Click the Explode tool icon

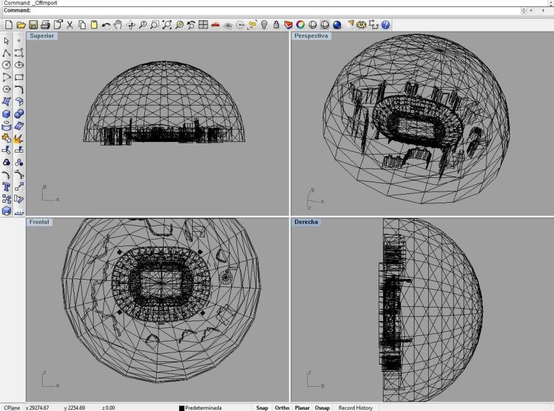[x=19, y=138]
